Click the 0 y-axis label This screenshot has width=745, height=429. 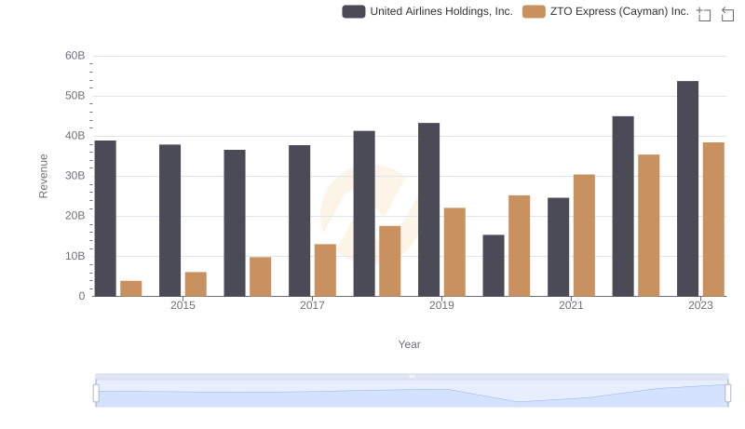[82, 296]
